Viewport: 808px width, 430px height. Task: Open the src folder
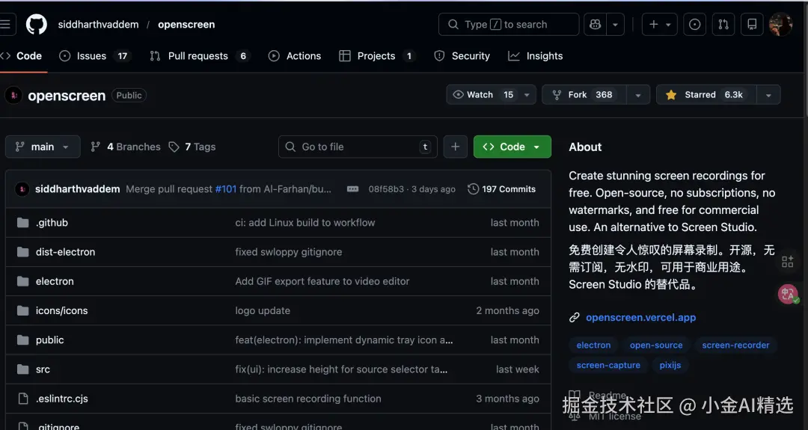click(x=43, y=369)
